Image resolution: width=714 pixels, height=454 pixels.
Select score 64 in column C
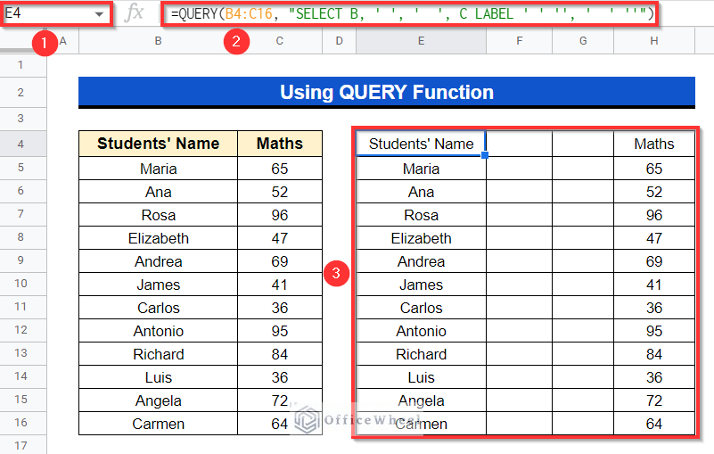point(280,425)
